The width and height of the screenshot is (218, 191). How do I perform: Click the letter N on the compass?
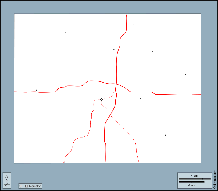(7, 176)
